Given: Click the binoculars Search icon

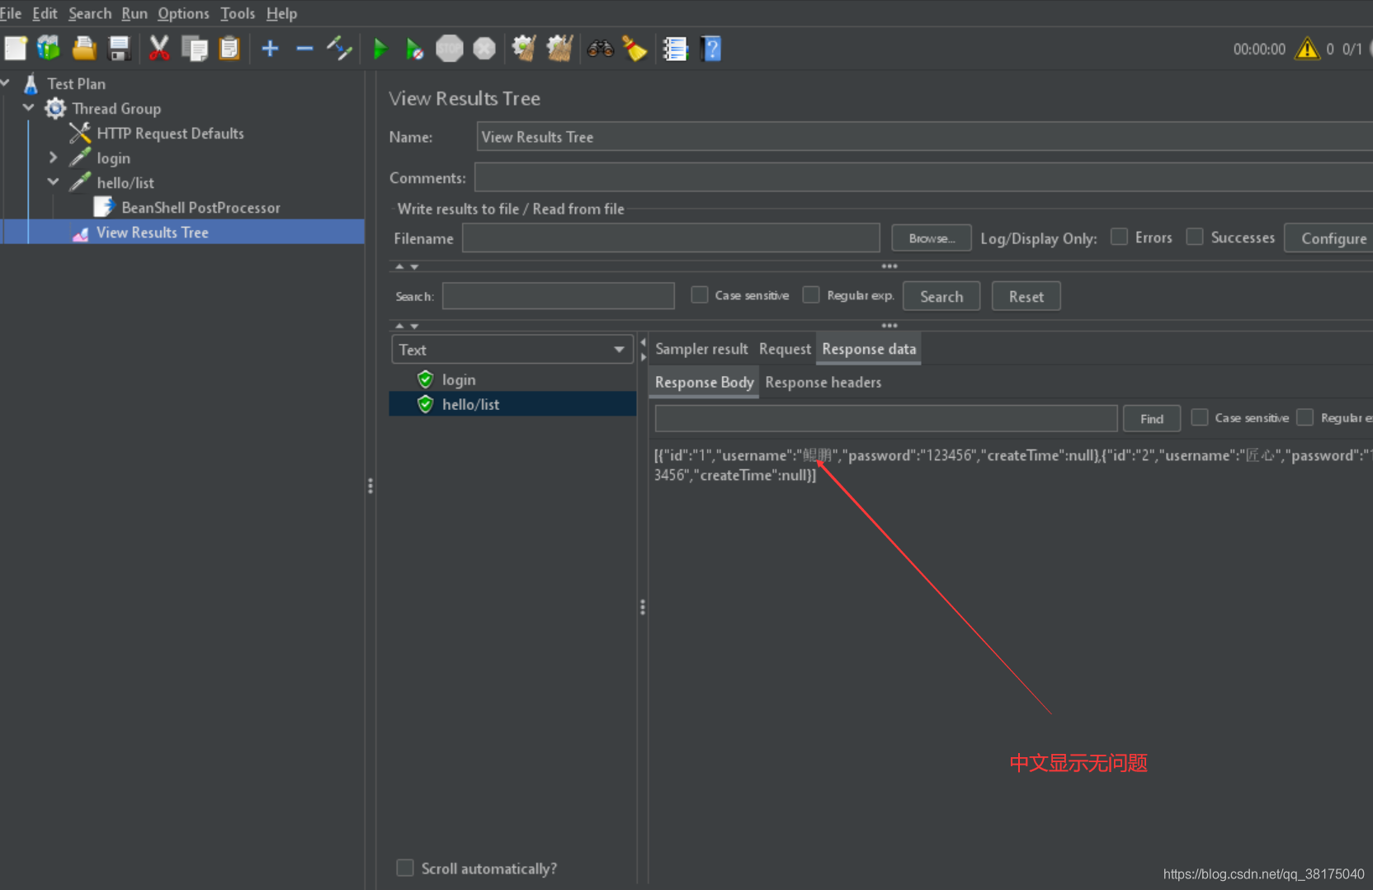Looking at the screenshot, I should click(x=600, y=49).
